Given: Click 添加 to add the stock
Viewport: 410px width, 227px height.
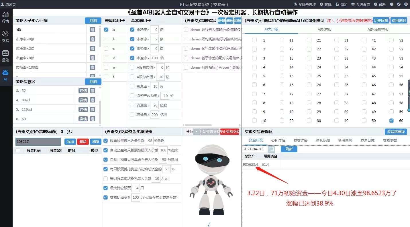Looking at the screenshot, I should point(70,141).
